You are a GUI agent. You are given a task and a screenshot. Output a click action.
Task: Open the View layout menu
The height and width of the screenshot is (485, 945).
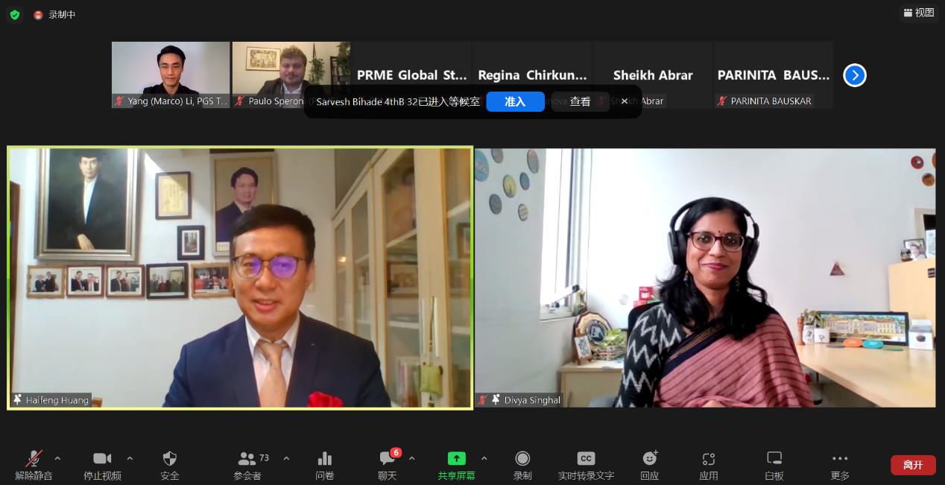[x=918, y=13]
